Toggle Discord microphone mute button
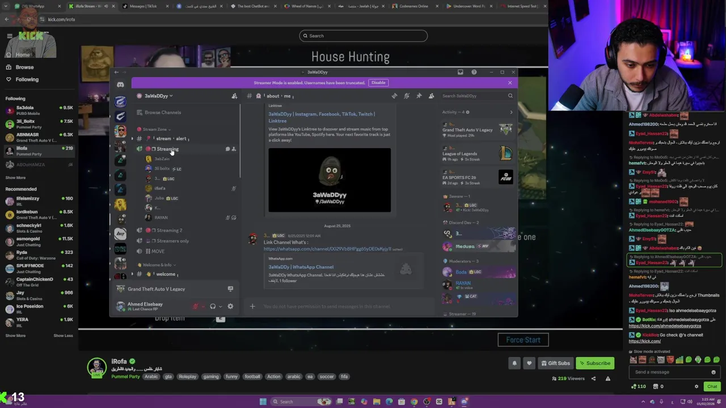726x408 pixels. [x=196, y=307]
